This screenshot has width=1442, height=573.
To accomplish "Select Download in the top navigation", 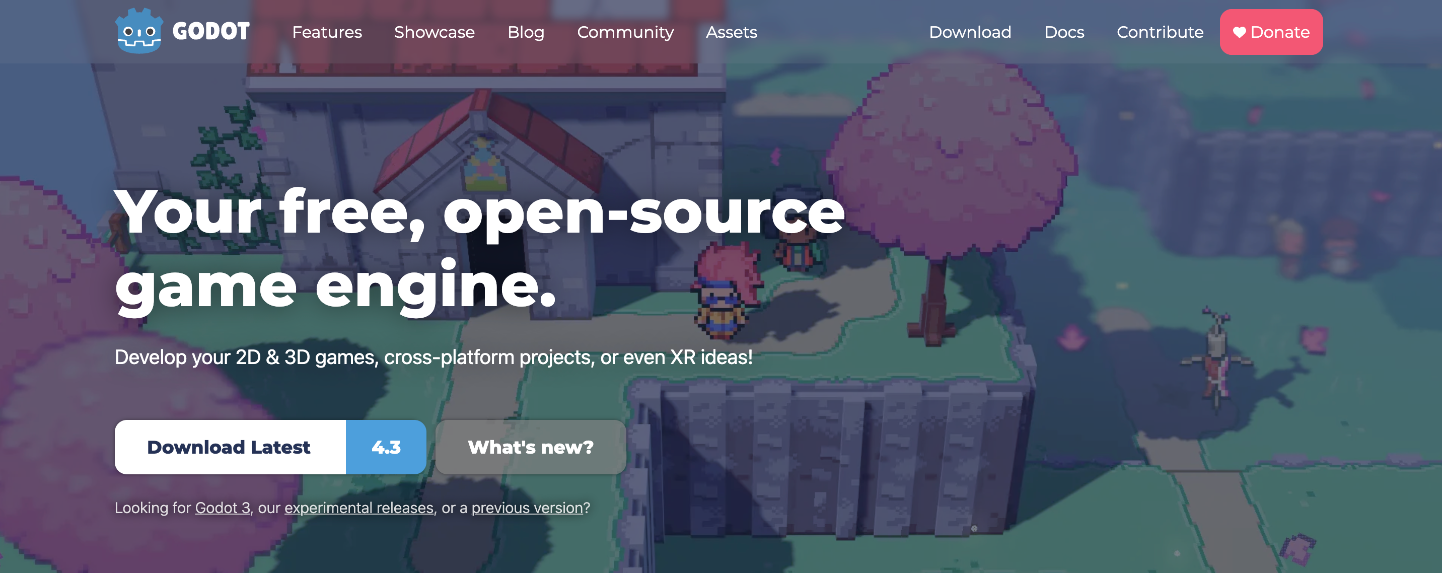I will point(970,32).
